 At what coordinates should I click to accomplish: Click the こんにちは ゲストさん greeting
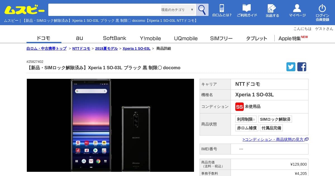click(x=313, y=29)
